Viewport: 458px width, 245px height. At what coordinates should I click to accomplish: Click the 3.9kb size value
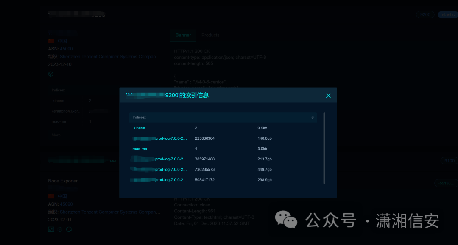point(263,149)
